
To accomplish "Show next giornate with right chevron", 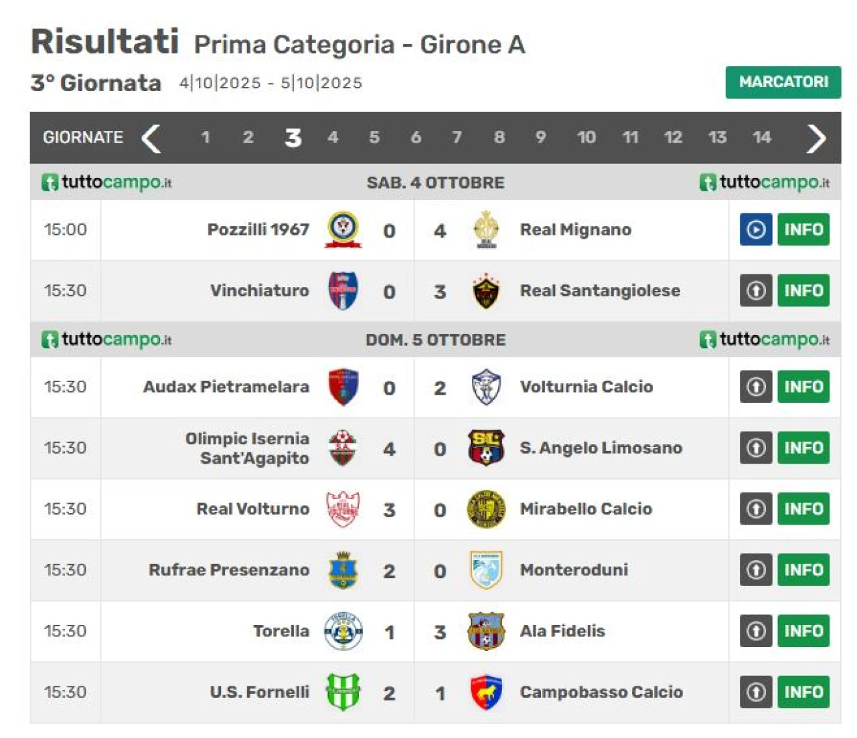I will (815, 139).
